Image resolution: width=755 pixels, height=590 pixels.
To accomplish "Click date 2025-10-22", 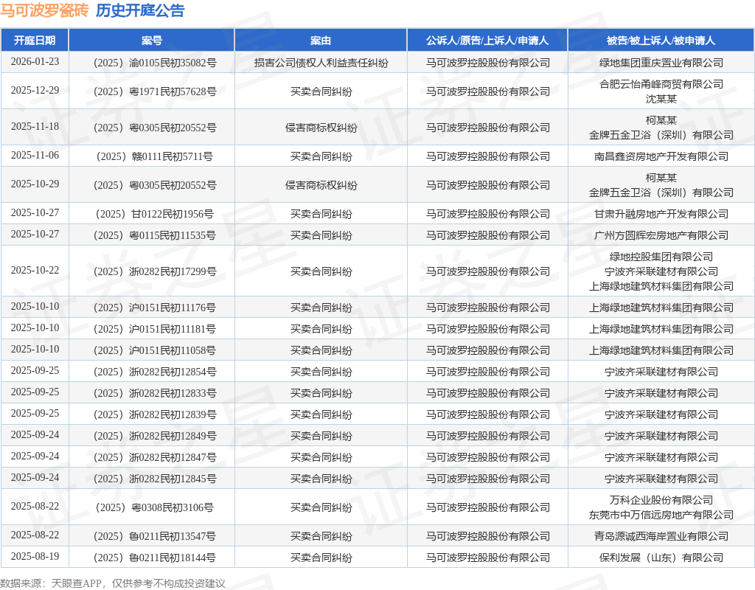I will point(35,271).
